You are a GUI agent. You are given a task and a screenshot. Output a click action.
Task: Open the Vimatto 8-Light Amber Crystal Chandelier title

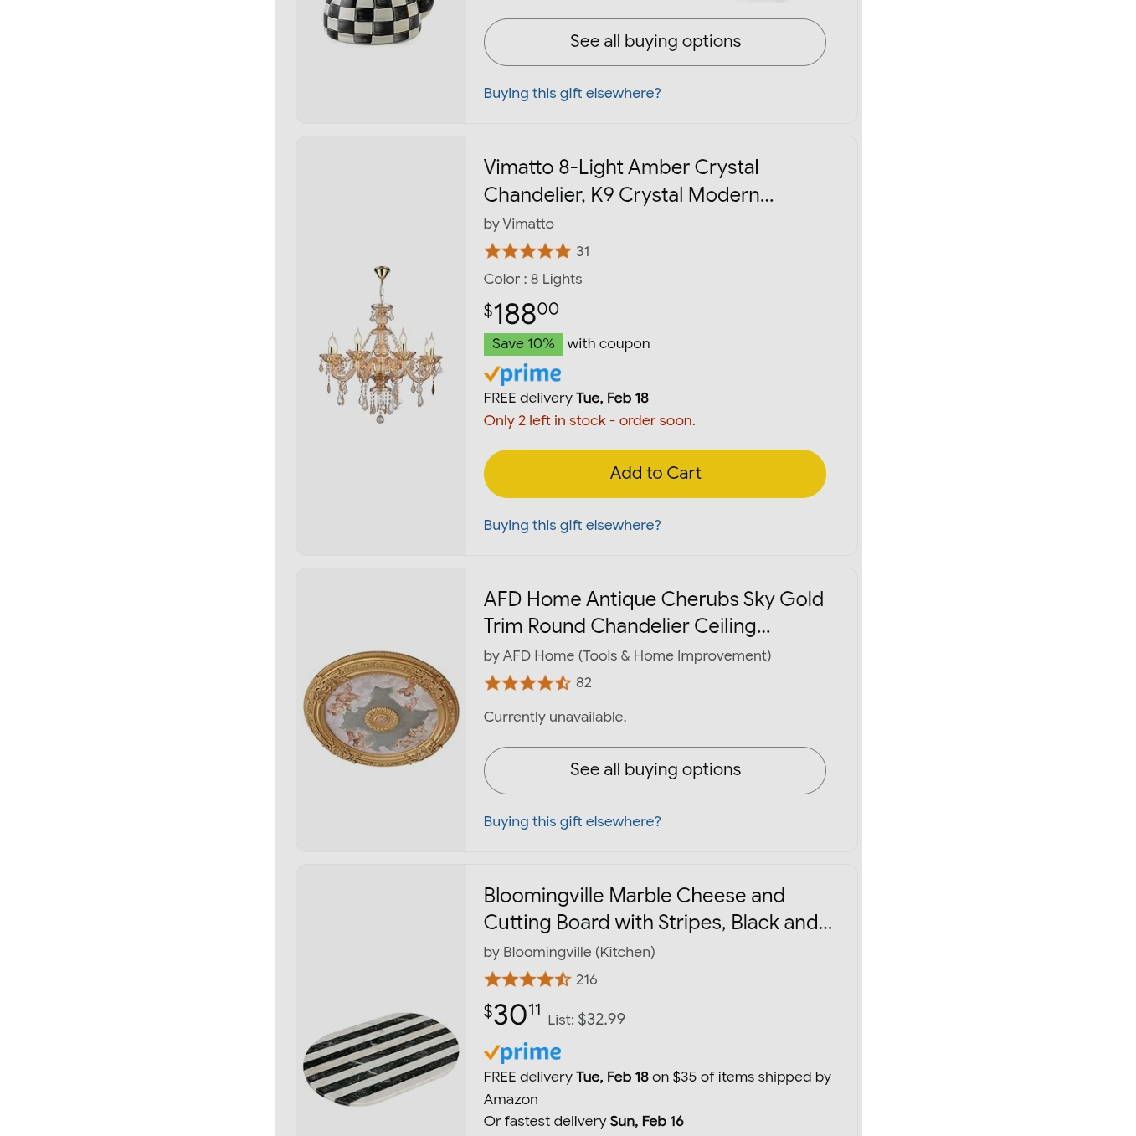tap(629, 181)
